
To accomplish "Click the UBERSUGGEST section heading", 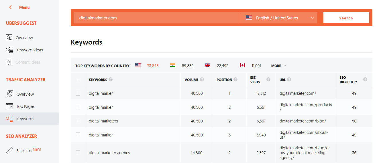I will 21,23.
